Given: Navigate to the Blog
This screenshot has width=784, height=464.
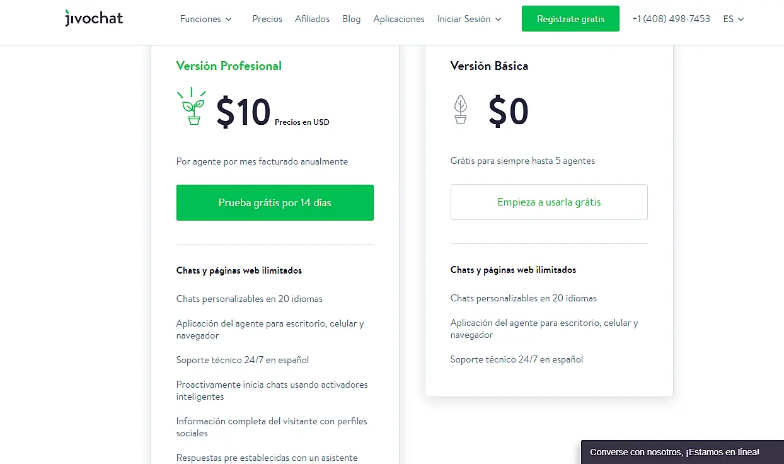Looking at the screenshot, I should tap(352, 19).
